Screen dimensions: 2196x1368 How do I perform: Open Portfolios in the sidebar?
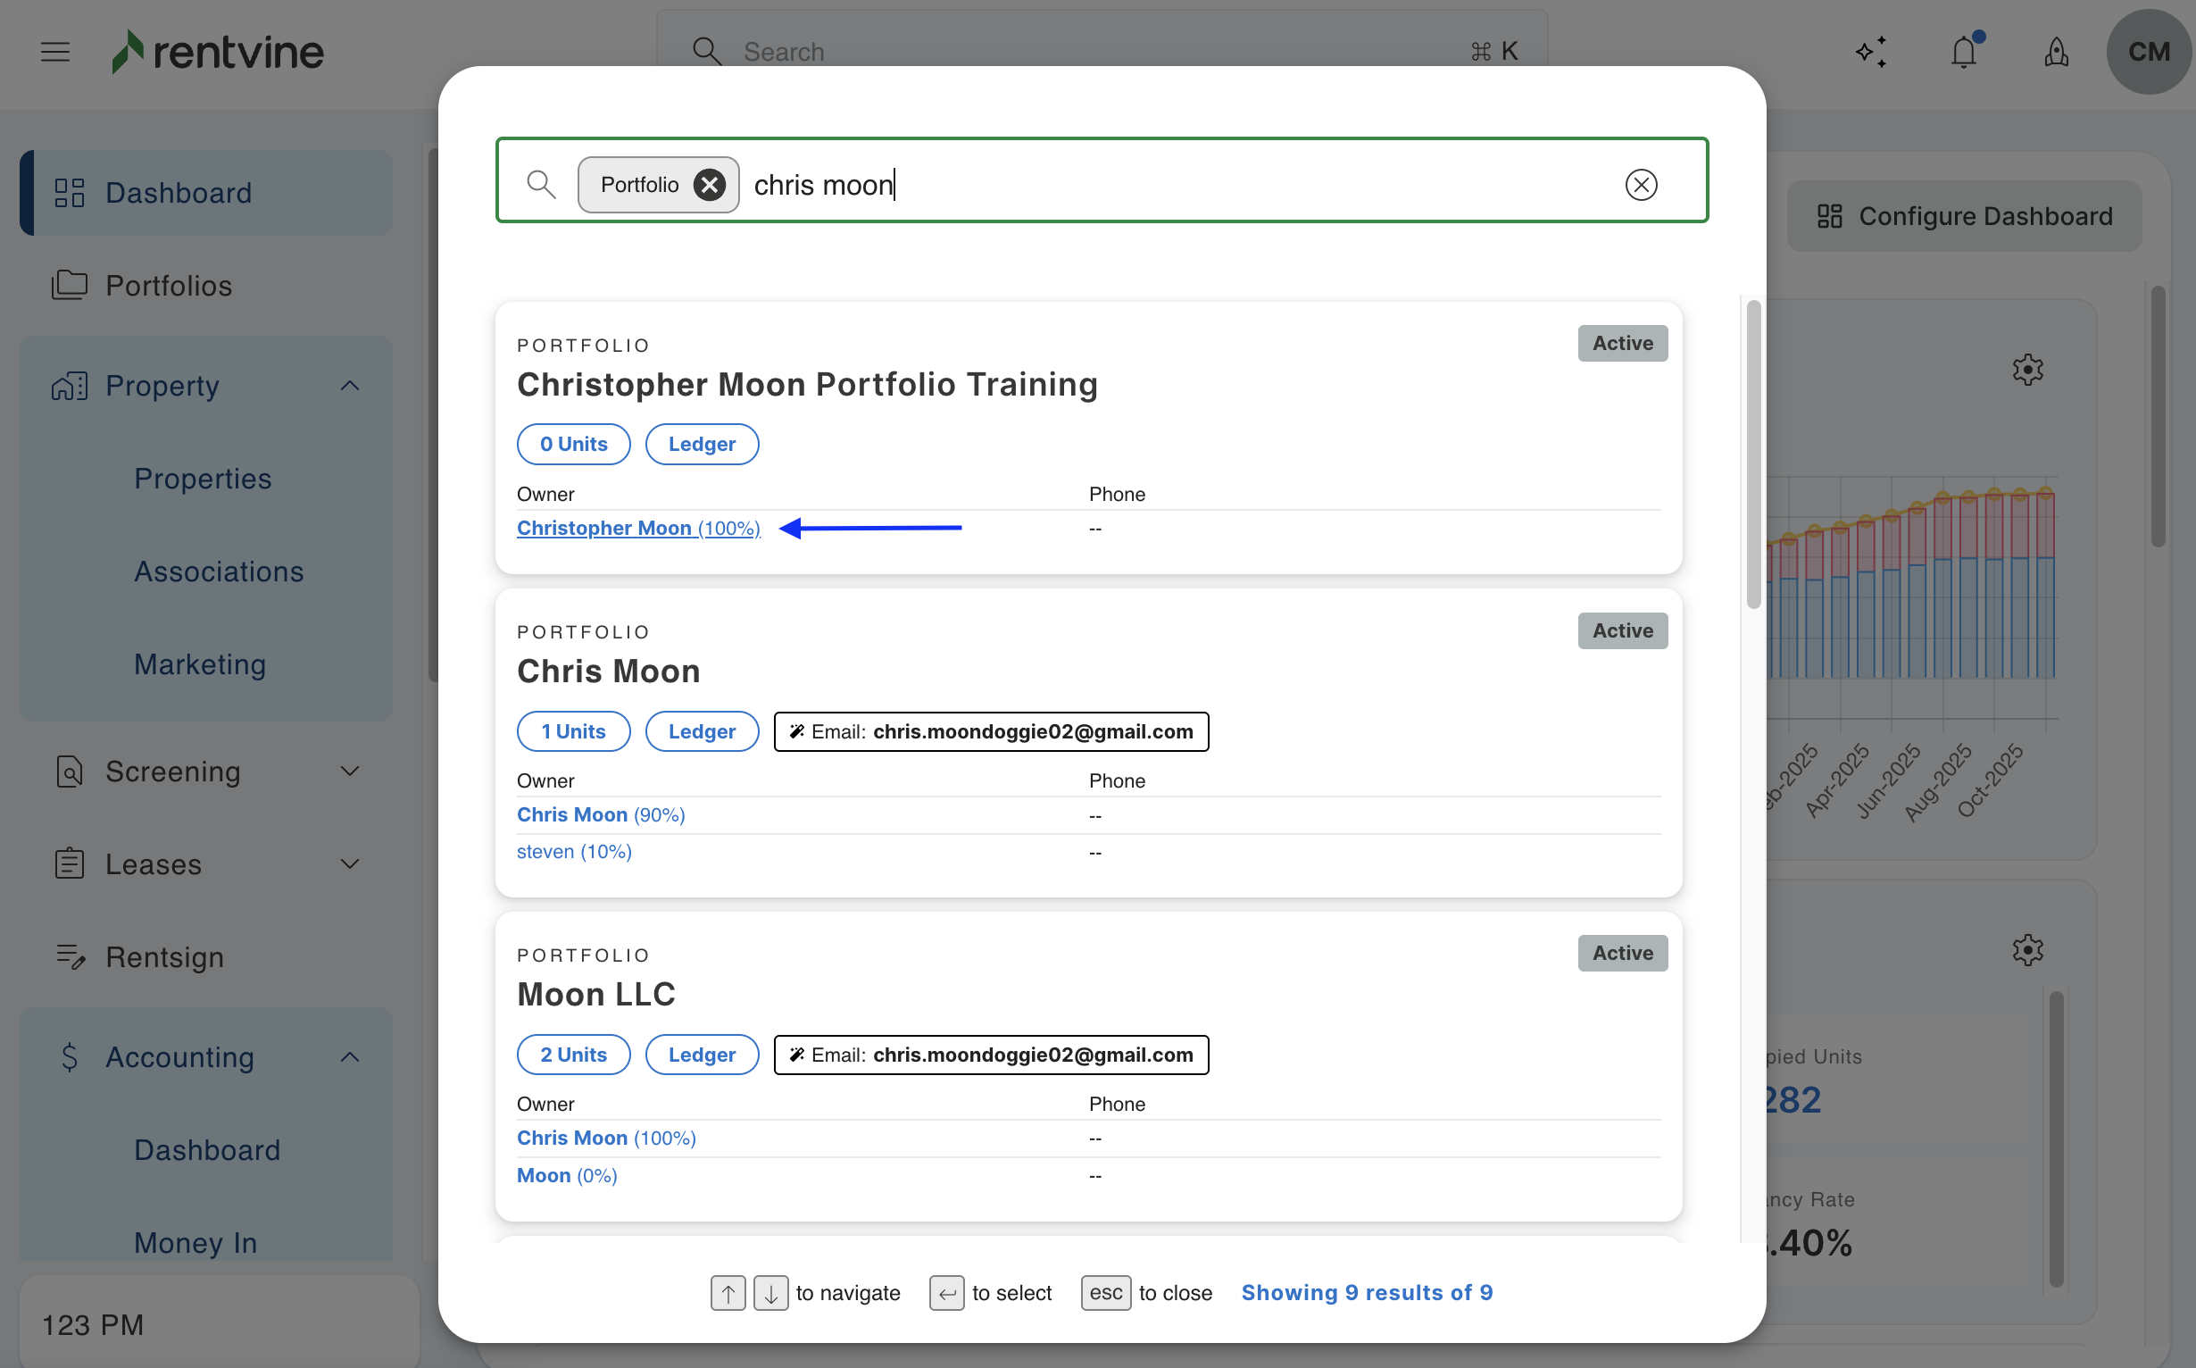(168, 286)
